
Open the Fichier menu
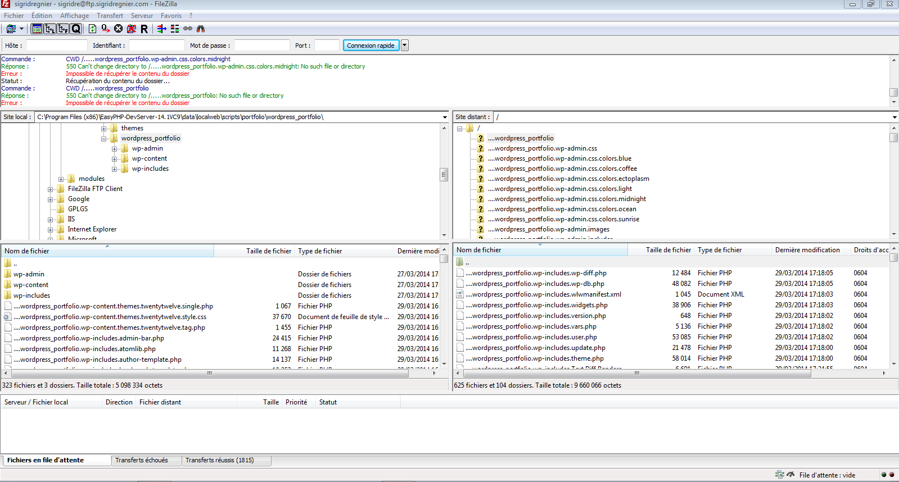(x=14, y=16)
